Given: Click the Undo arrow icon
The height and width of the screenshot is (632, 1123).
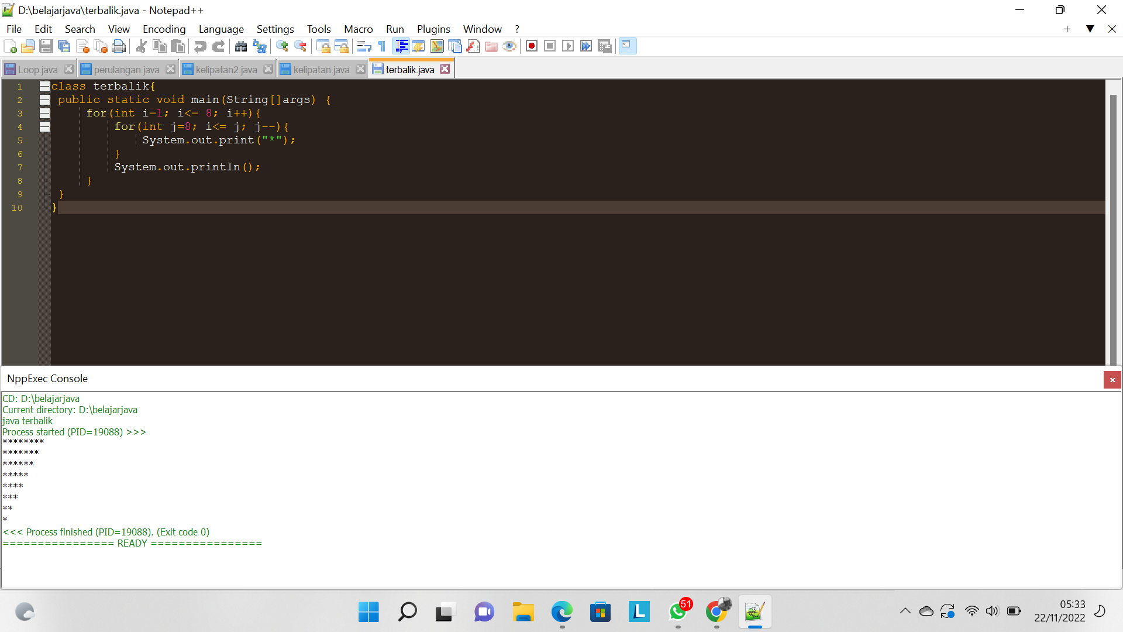Looking at the screenshot, I should pyautogui.click(x=200, y=46).
